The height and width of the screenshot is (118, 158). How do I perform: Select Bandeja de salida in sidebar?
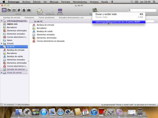(x=14, y=56)
